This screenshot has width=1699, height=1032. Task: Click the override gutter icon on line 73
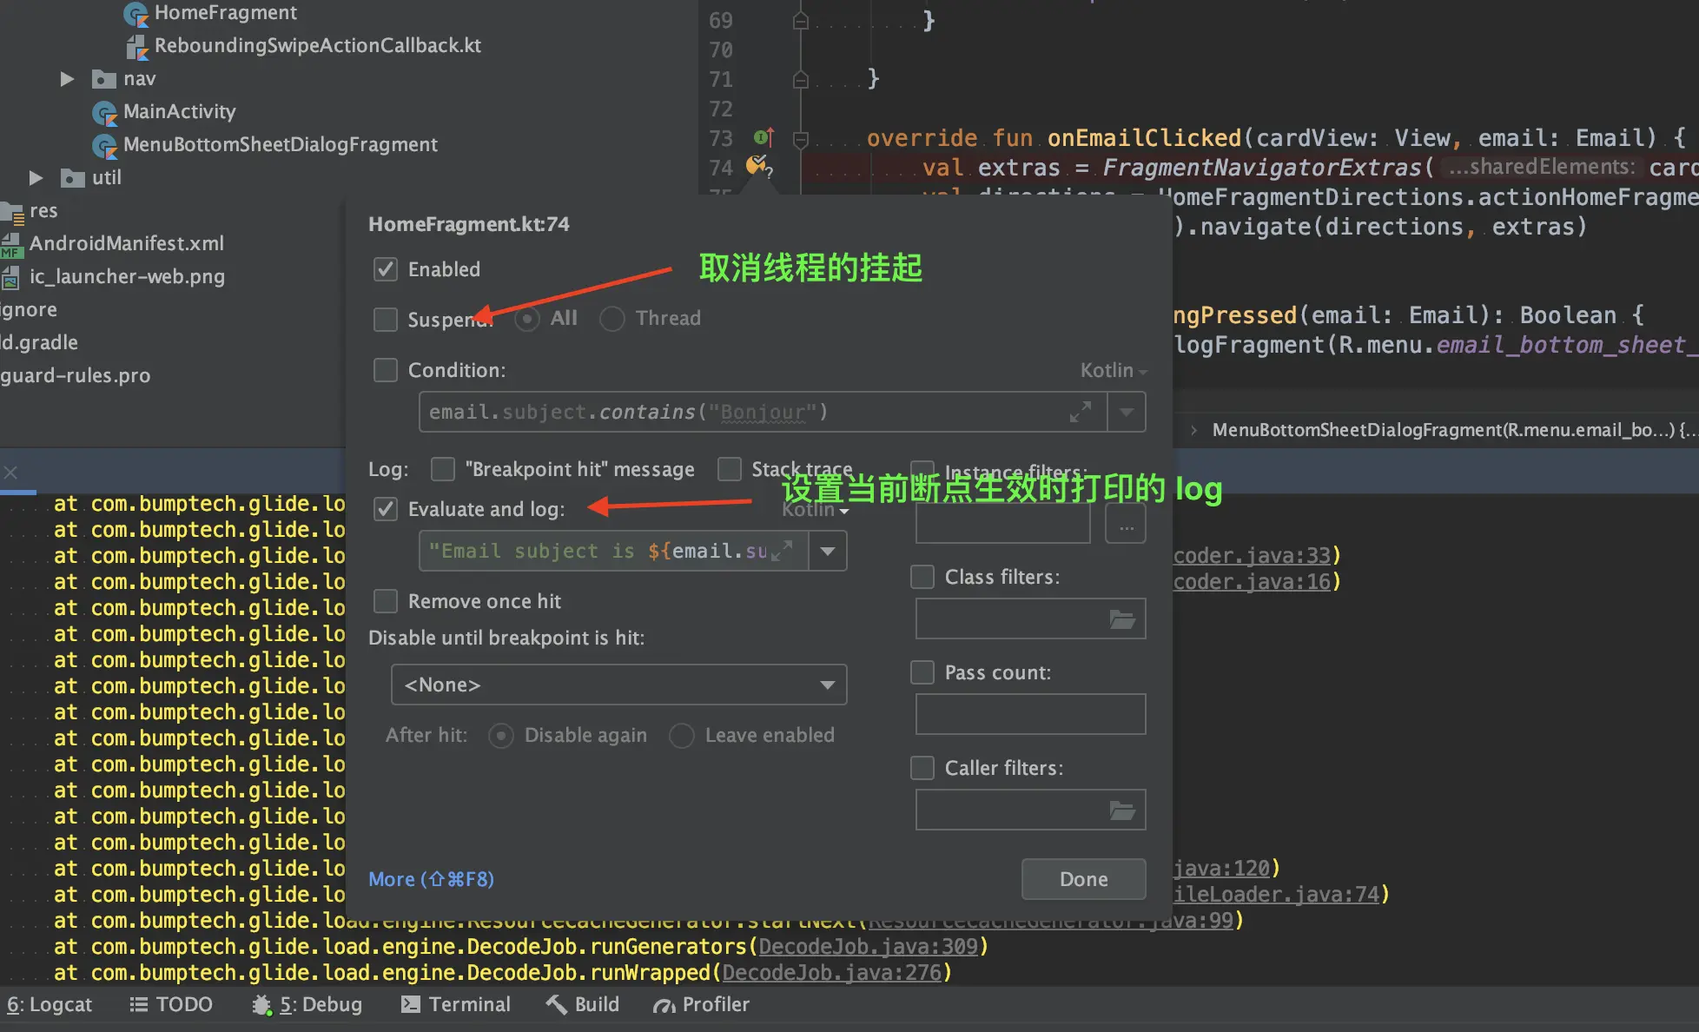(764, 137)
